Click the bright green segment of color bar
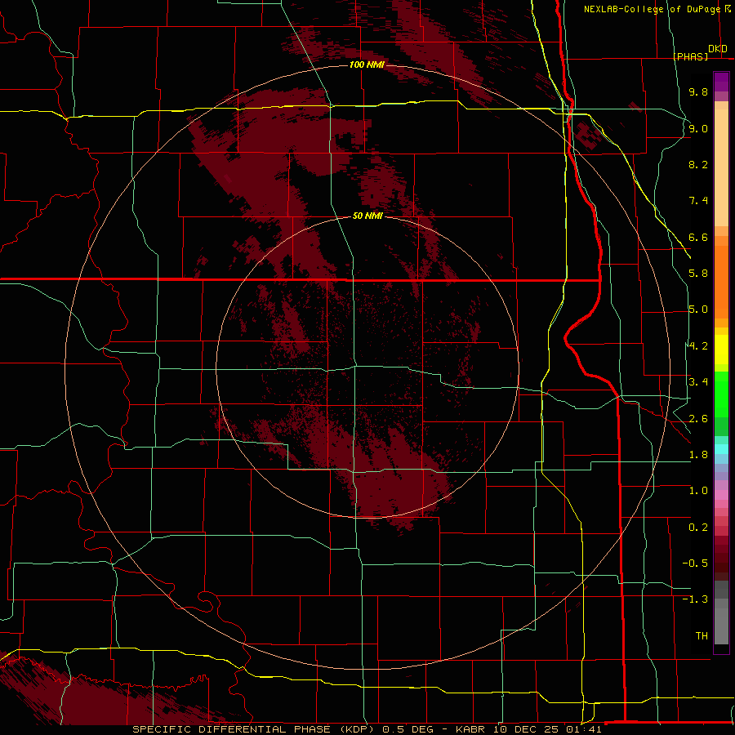735x735 pixels. [721, 394]
